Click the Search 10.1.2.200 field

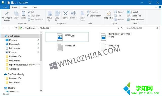142,28
